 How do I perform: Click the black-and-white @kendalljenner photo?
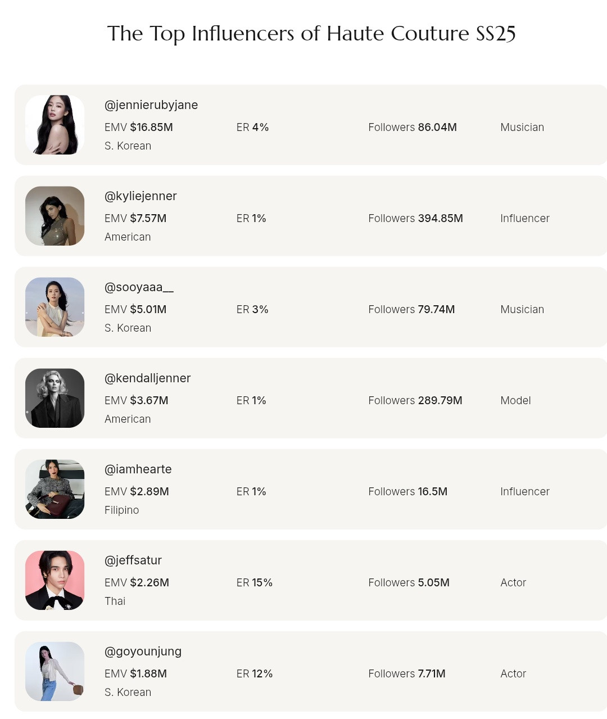[55, 398]
